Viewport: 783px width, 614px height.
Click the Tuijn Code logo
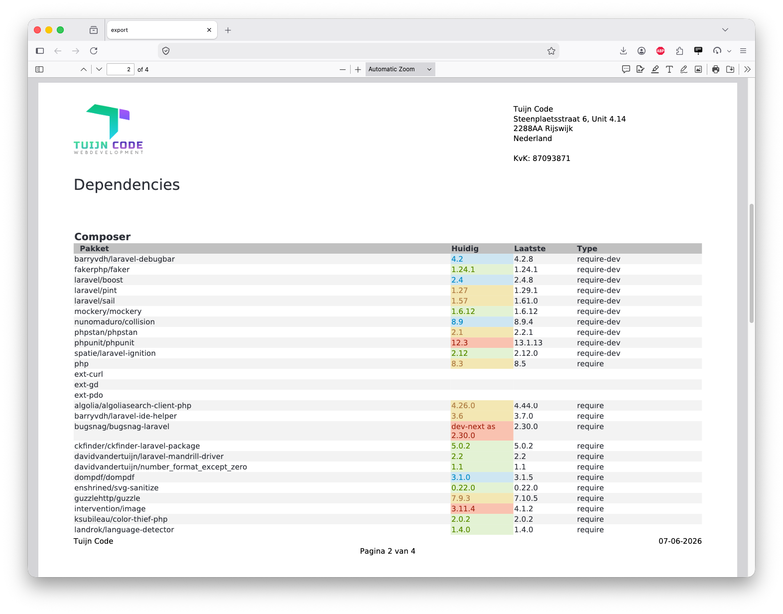pos(109,129)
